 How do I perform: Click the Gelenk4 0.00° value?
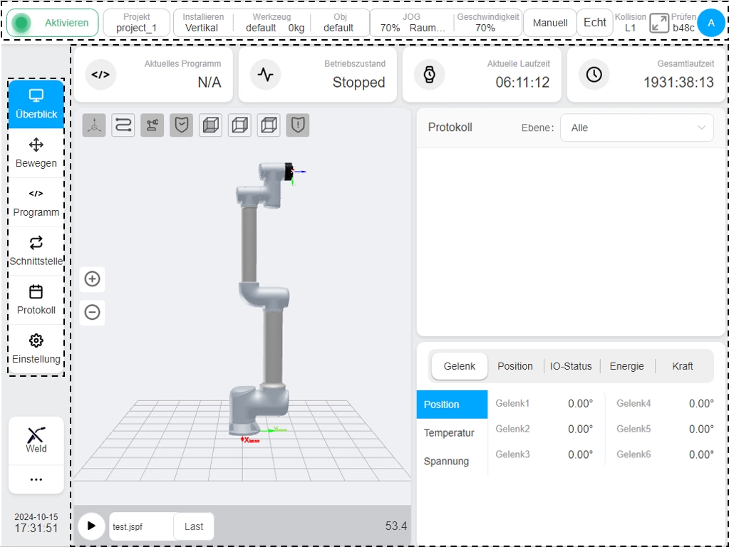click(701, 403)
